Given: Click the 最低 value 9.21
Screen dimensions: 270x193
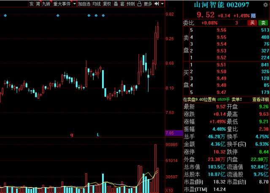Looking at the screenshot, I should coord(264,122).
